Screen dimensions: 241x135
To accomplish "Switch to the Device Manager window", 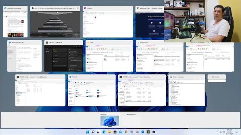I will (187, 90).
